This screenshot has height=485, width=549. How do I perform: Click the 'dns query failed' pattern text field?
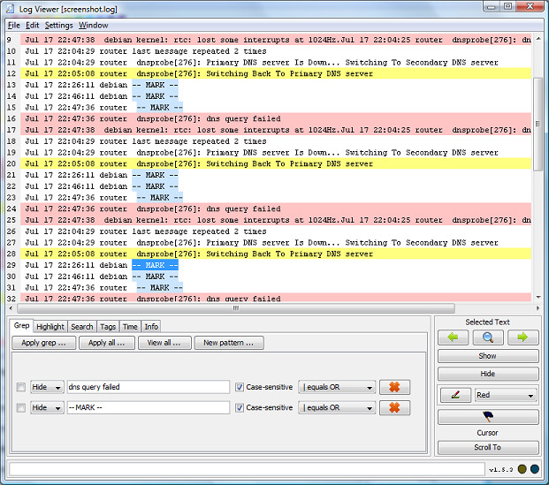pos(149,387)
